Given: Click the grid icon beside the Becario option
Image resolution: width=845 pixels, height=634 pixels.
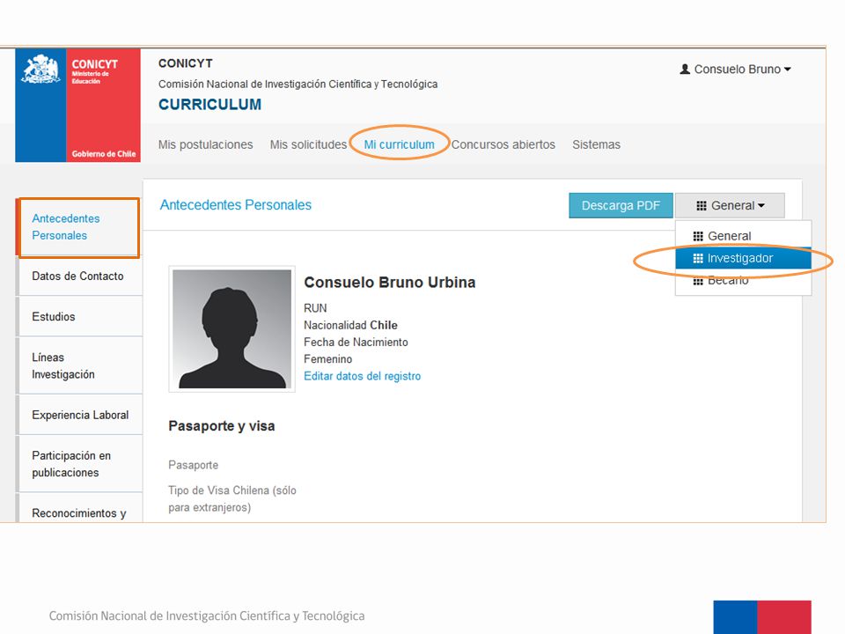Looking at the screenshot, I should (698, 281).
